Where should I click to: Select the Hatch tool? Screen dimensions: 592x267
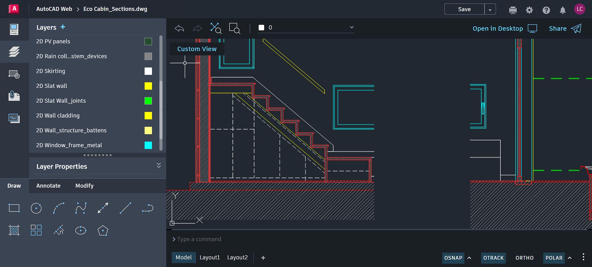[x=14, y=230]
